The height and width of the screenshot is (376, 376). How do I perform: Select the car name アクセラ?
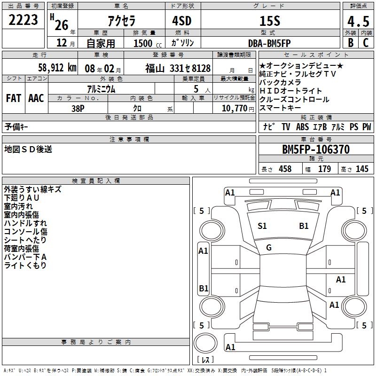click(x=121, y=21)
